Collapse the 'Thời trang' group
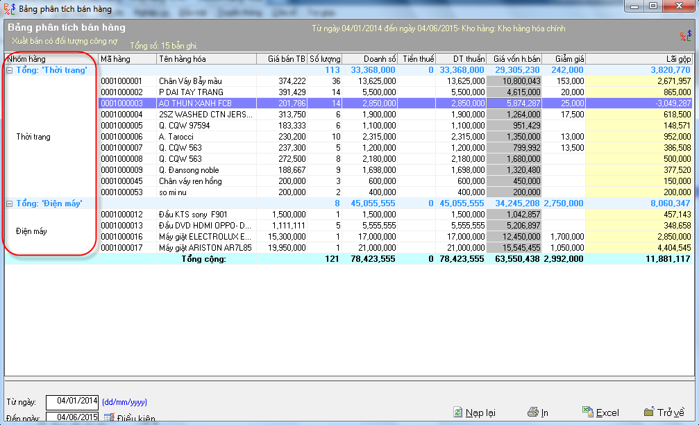This screenshot has width=699, height=425. point(9,70)
